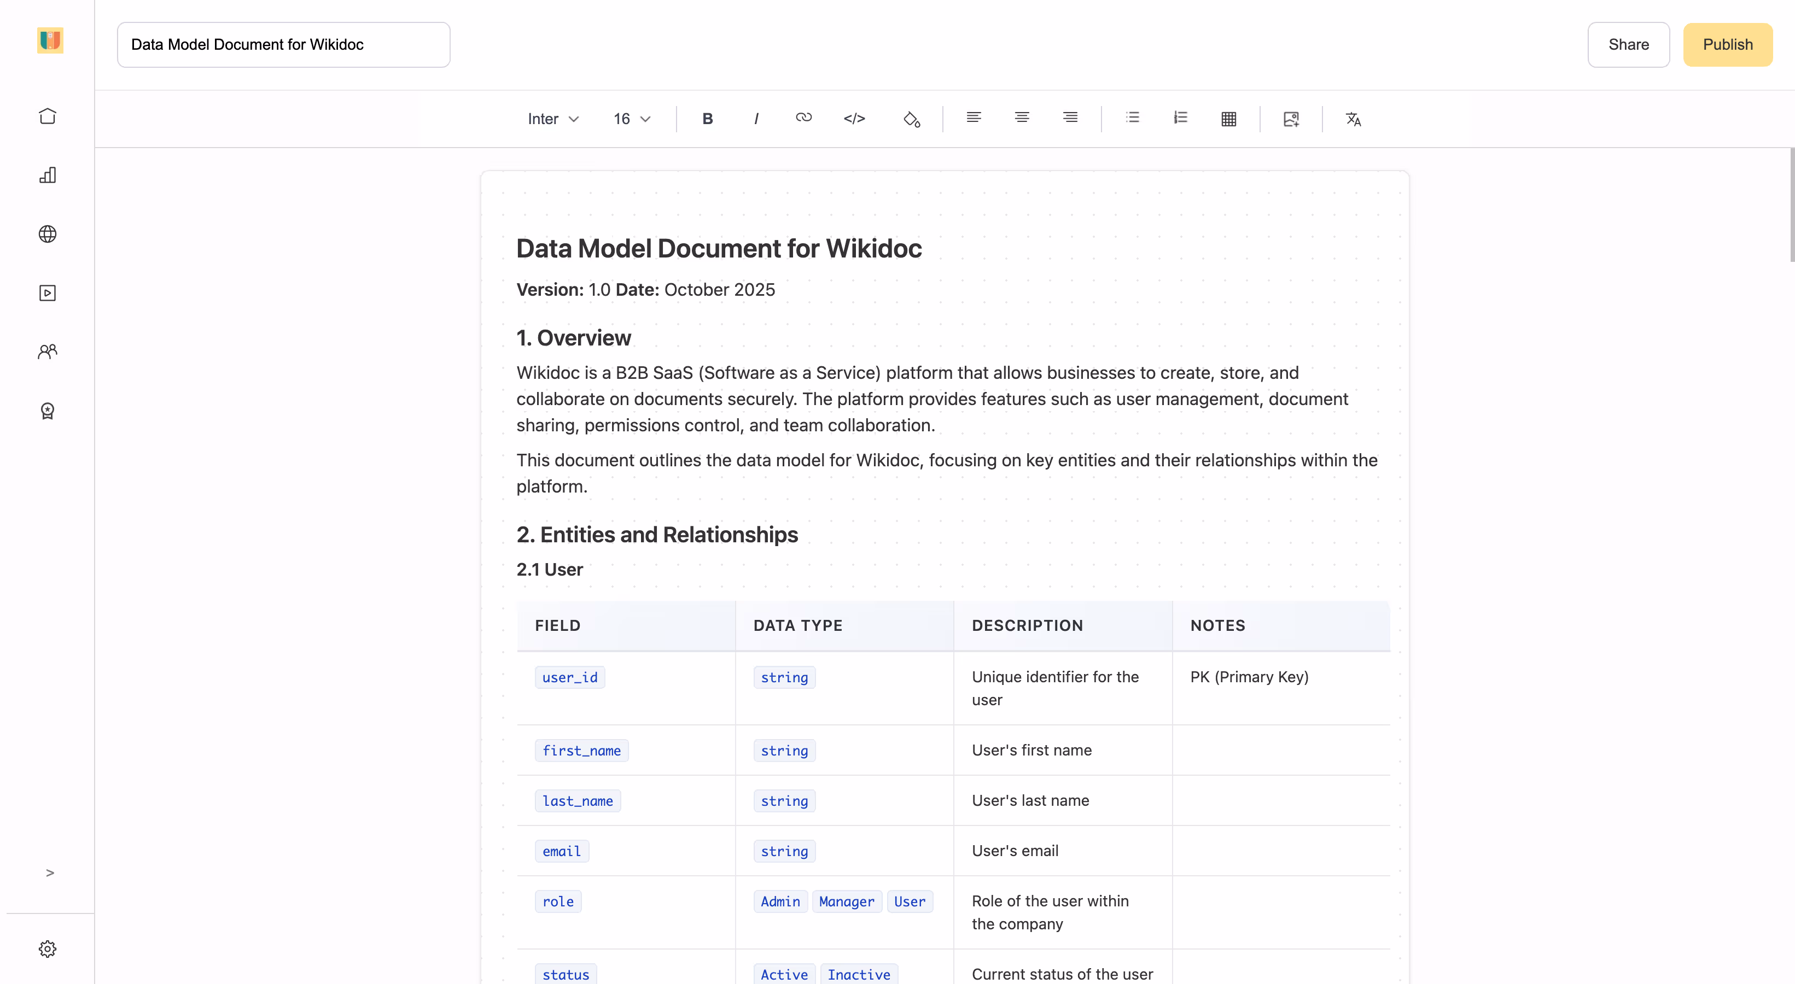Open the font size 16 dropdown
The width and height of the screenshot is (1795, 984).
(631, 119)
